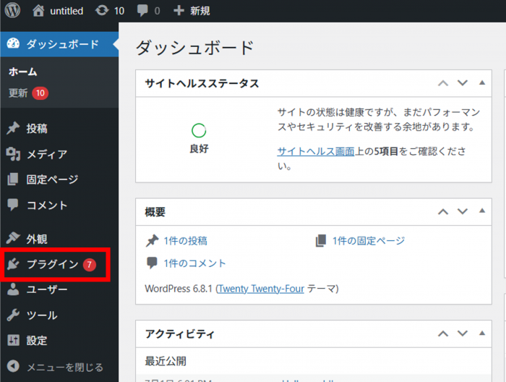Open the サイトヘルス画面 link
506x382 pixels.
316,151
